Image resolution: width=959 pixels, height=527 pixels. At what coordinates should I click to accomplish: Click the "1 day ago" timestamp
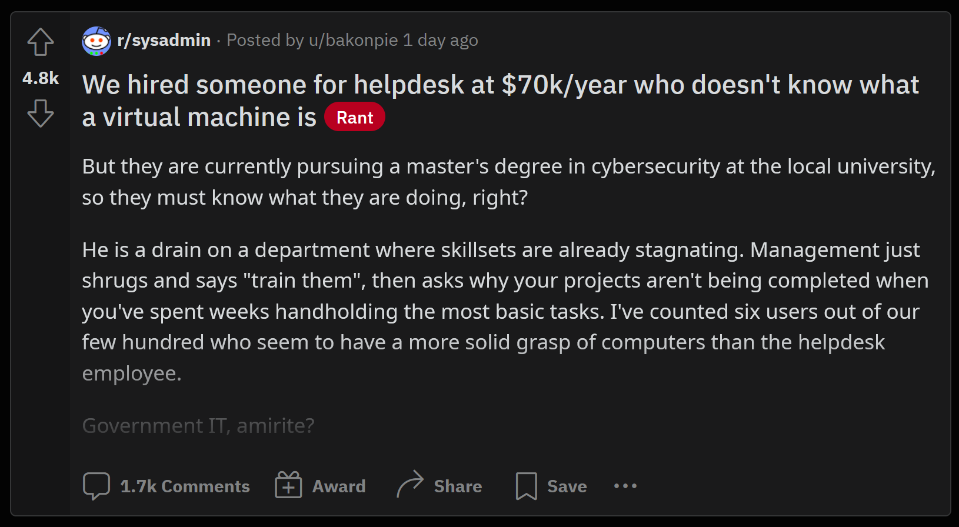point(440,40)
